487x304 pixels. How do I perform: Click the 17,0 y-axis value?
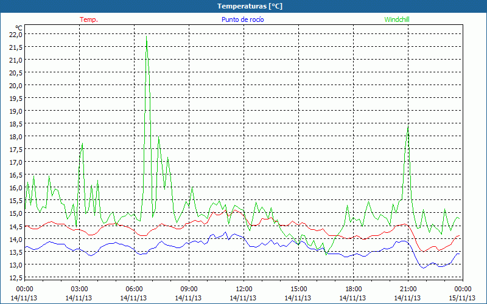click(x=16, y=162)
